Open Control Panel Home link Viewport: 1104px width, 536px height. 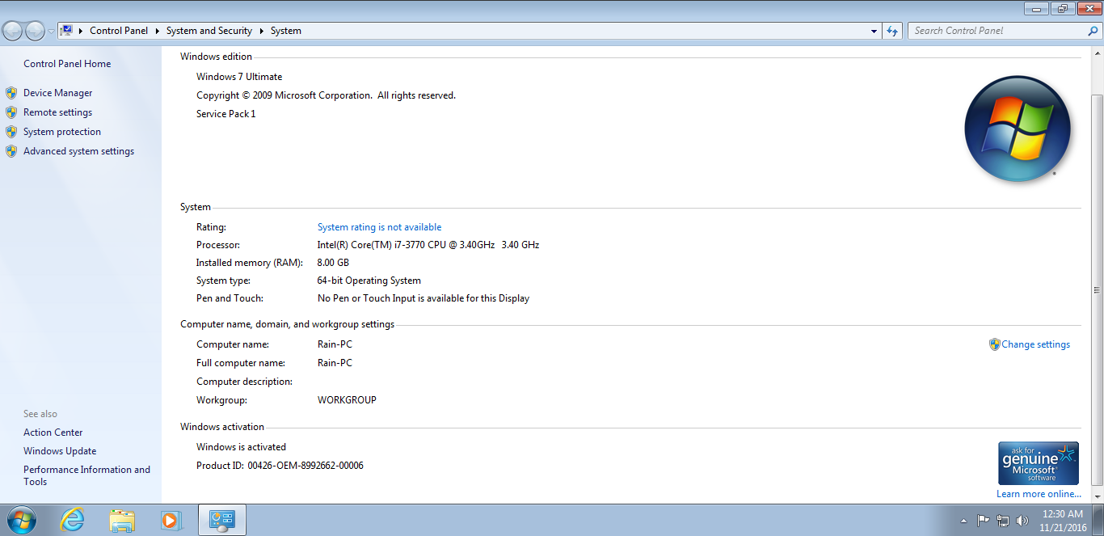67,64
